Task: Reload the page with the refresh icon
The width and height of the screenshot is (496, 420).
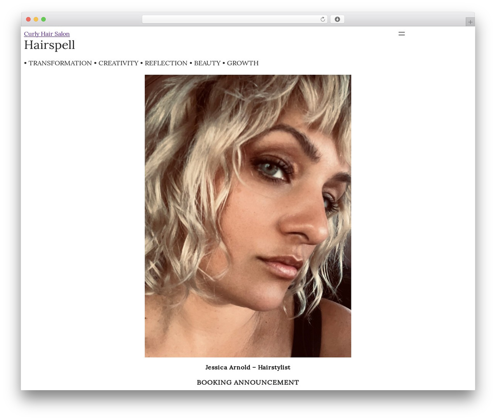Action: point(323,19)
